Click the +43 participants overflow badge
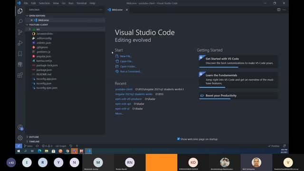Image resolution: width=304 pixels, height=171 pixels. click(x=11, y=162)
